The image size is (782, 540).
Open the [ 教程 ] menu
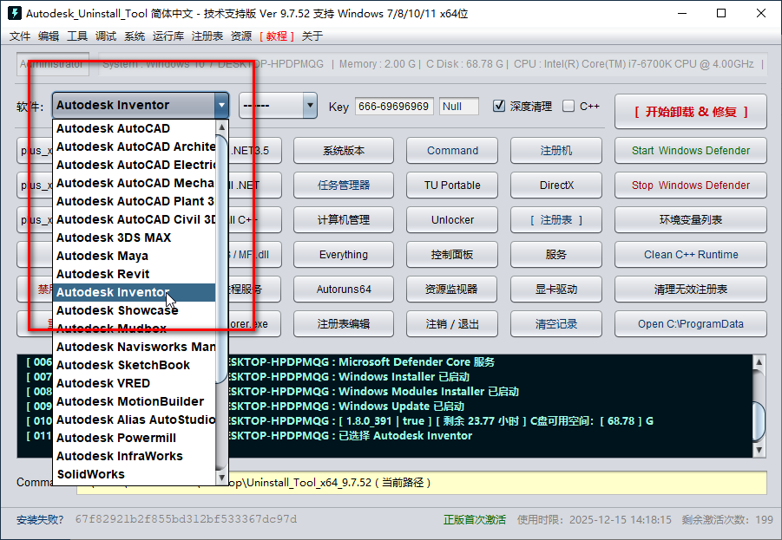(276, 36)
